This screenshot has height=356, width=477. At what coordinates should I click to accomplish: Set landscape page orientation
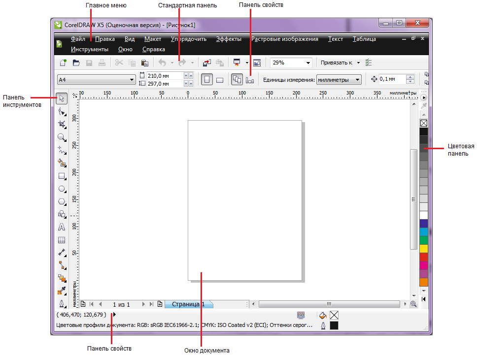coord(220,80)
